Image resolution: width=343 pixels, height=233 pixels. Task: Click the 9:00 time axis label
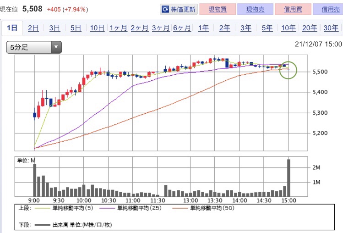(34, 200)
